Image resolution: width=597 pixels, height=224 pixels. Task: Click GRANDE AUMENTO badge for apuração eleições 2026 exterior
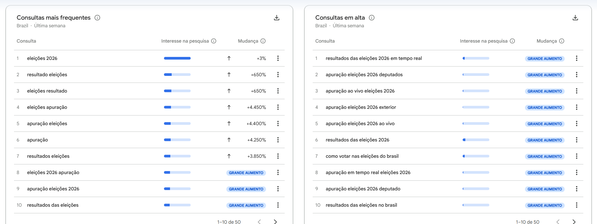point(545,108)
